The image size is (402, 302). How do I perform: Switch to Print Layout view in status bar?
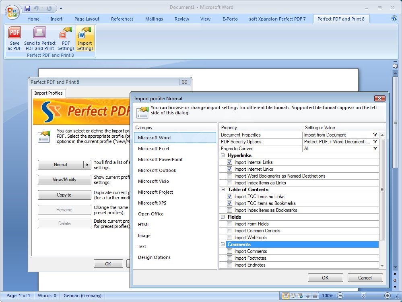pos(285,296)
